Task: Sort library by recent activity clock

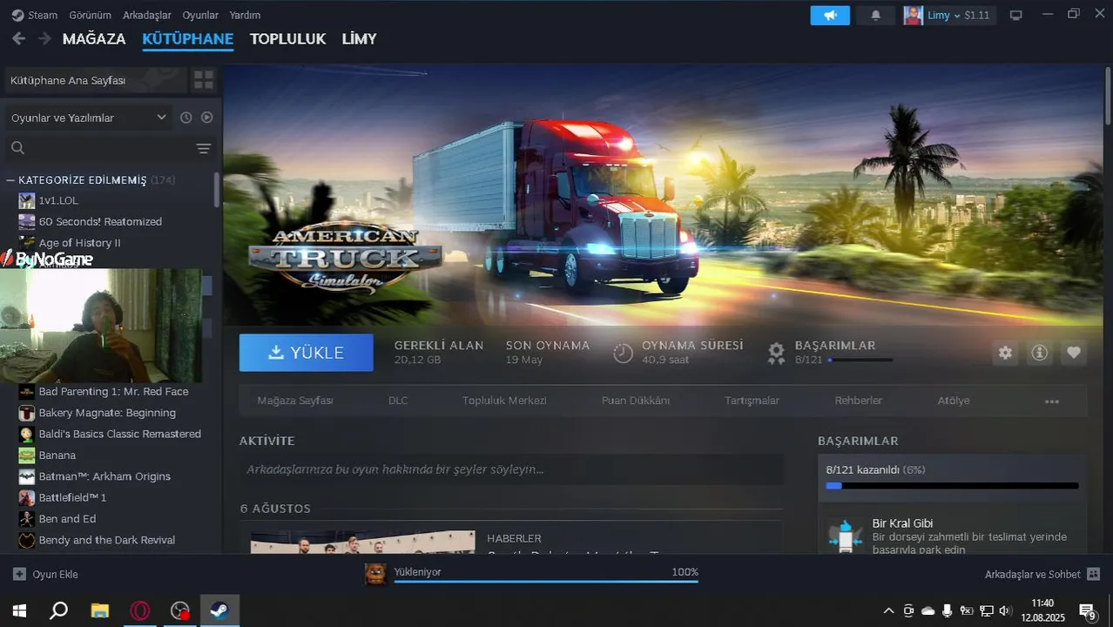Action: [185, 118]
